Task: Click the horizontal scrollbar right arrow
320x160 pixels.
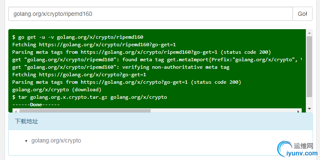Action: 298,111
